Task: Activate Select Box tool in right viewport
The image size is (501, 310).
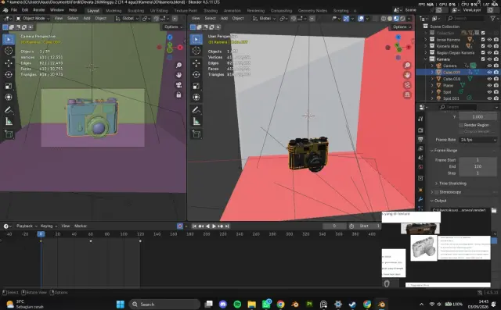Action: click(x=196, y=40)
